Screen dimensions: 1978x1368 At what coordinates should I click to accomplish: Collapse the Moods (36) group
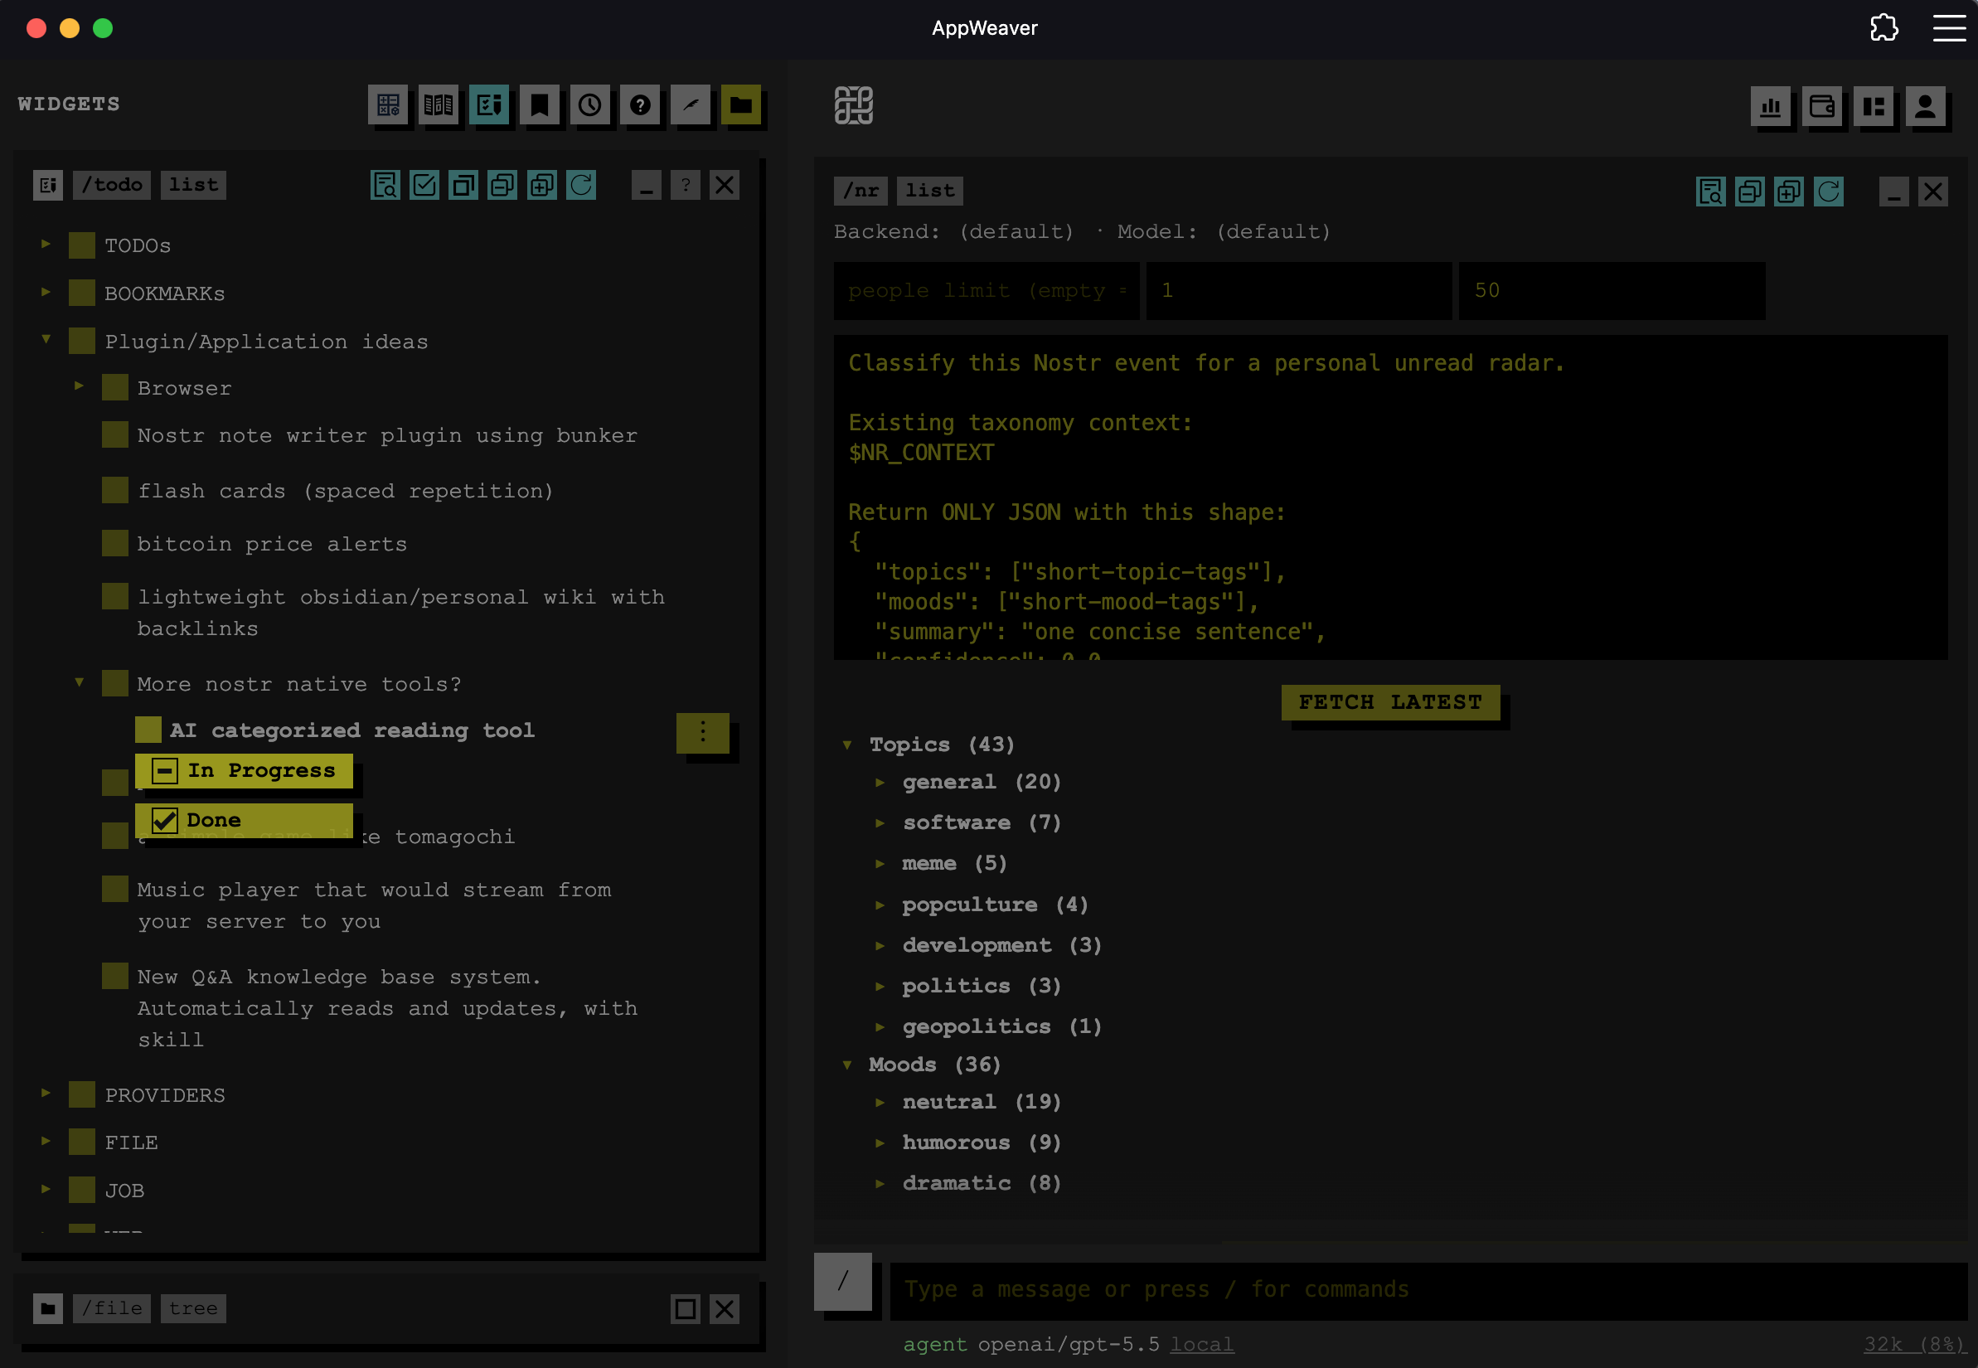coord(847,1065)
